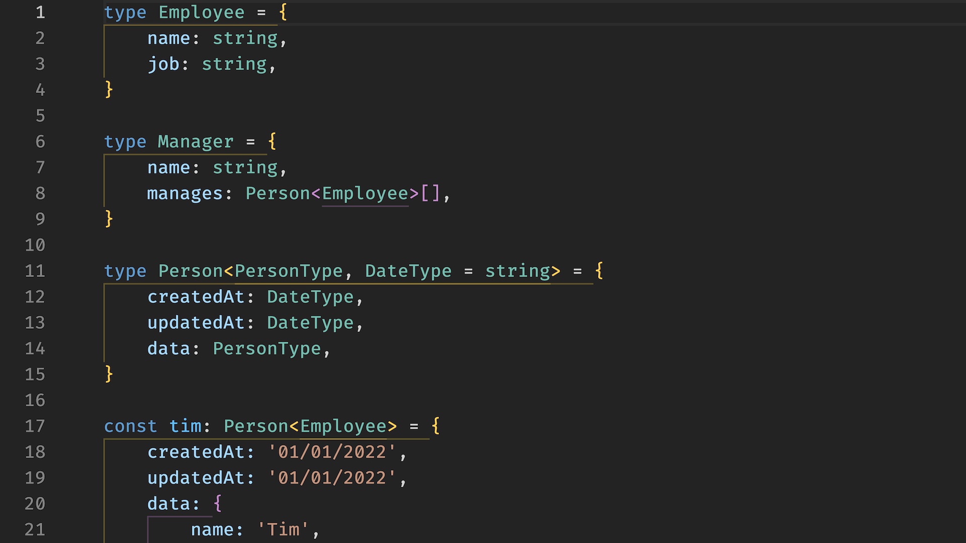Select the Manager type name on line 6
Viewport: 966px width, 543px height.
[x=195, y=142]
